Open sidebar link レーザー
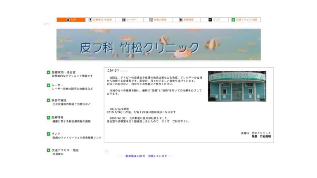 57,85
